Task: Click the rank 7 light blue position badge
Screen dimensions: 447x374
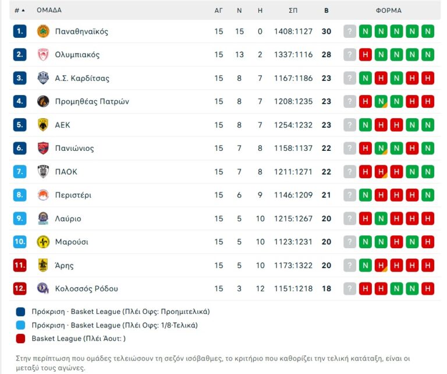Action: (x=20, y=172)
